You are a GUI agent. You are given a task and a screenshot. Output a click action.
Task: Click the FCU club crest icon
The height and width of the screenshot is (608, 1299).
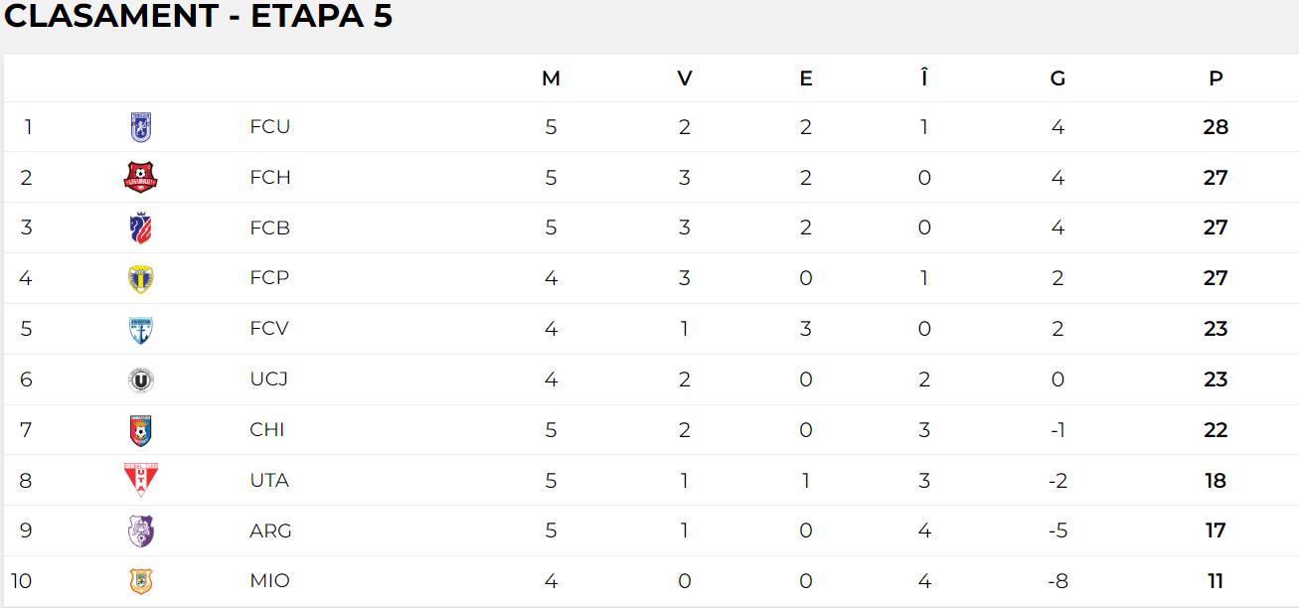pos(141,127)
